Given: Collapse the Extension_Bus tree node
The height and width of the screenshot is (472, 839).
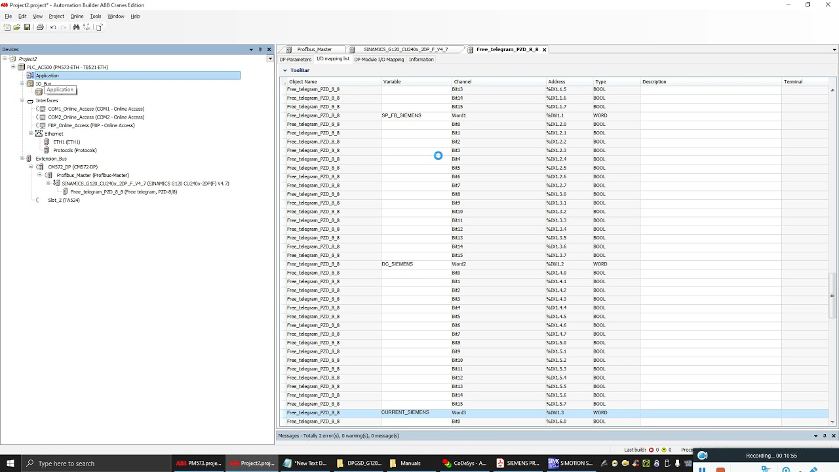Looking at the screenshot, I should click(22, 159).
